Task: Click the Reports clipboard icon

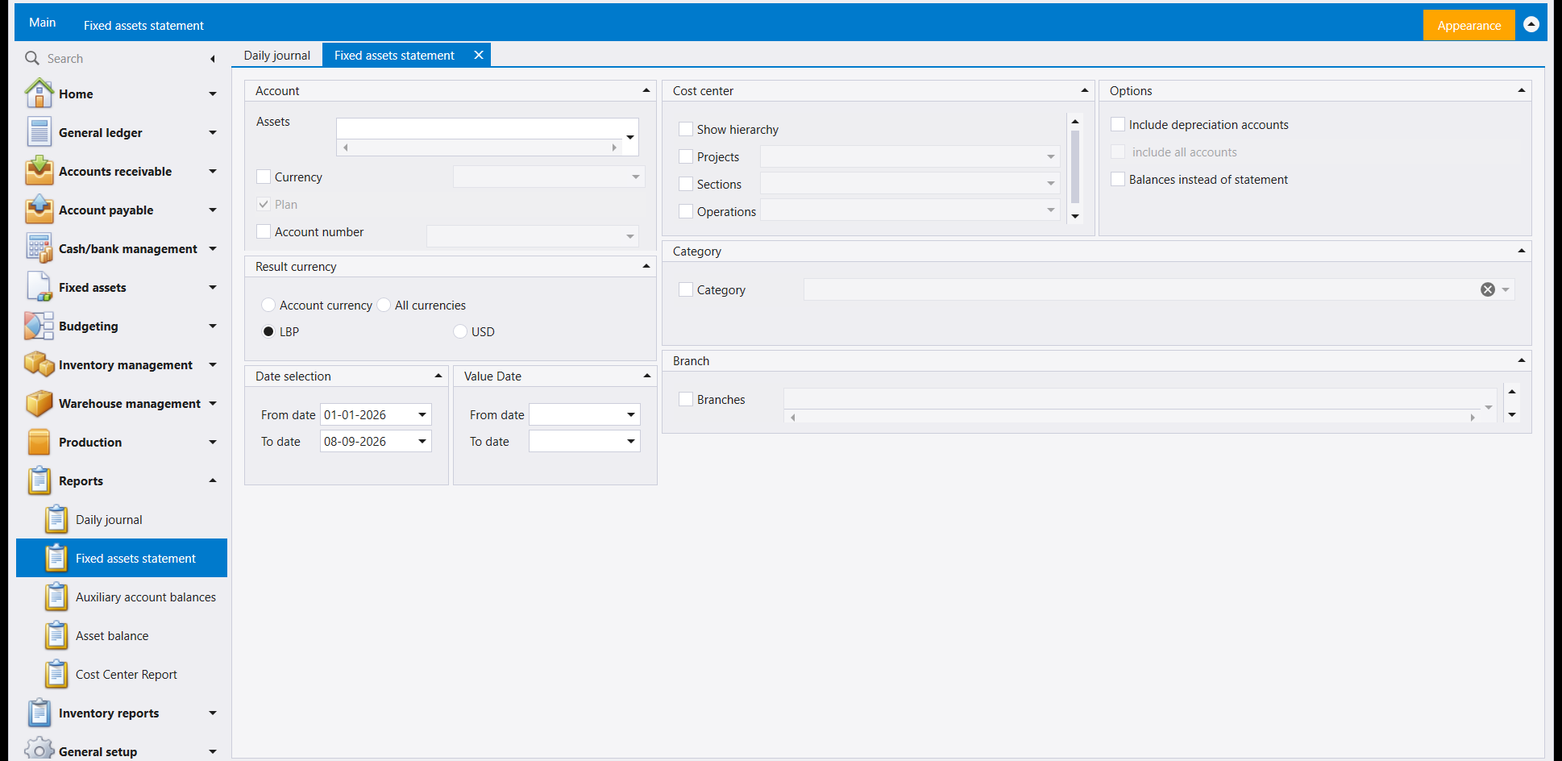Action: 39,480
